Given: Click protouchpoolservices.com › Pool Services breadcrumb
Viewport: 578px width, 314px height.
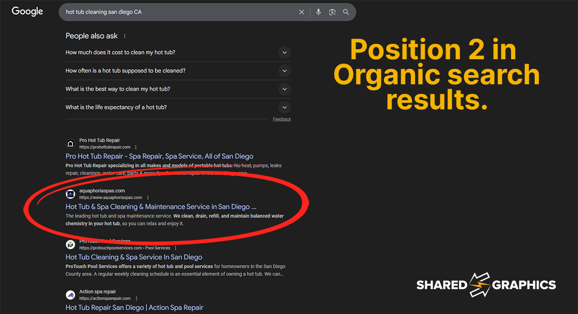Looking at the screenshot, I should tap(125, 248).
